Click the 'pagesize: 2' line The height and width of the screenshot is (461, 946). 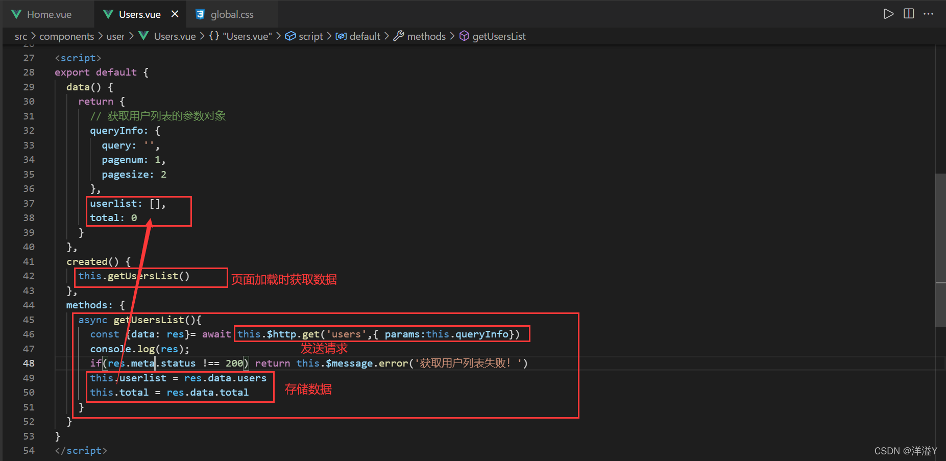pyautogui.click(x=134, y=174)
